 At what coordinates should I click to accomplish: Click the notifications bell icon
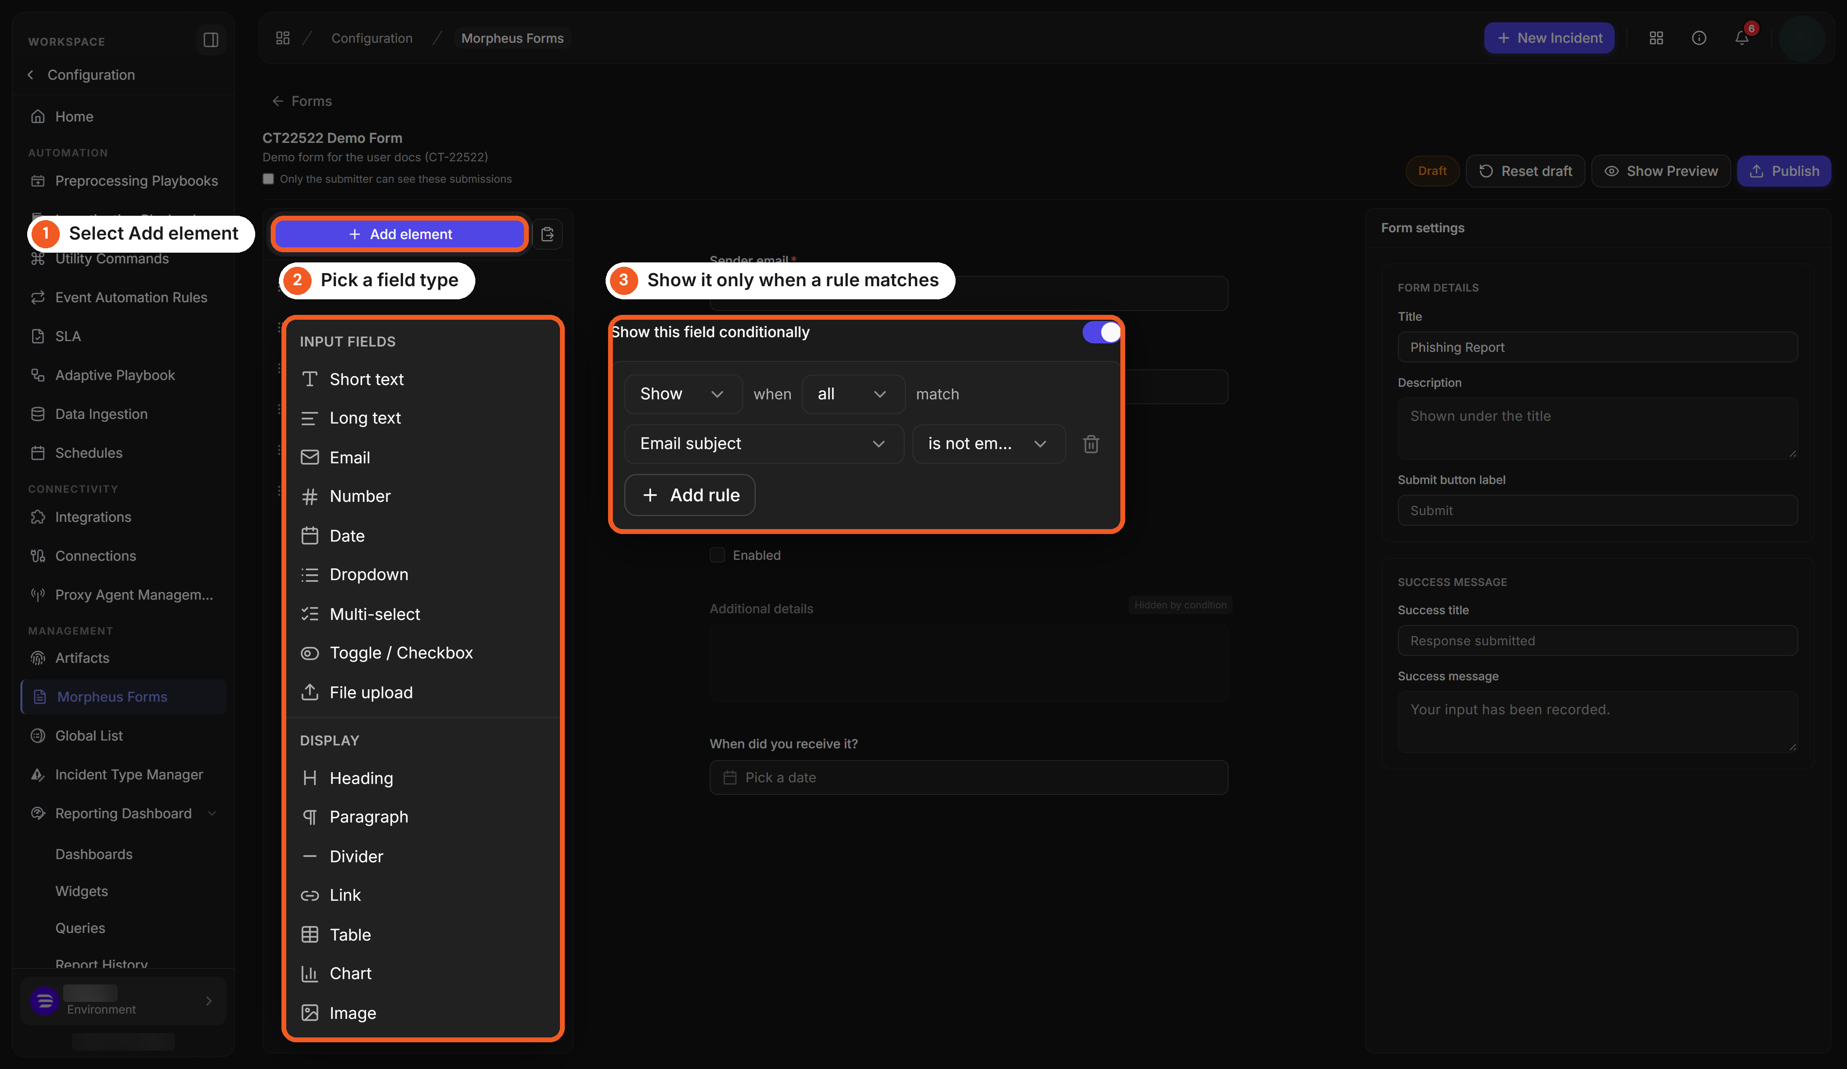pos(1742,38)
